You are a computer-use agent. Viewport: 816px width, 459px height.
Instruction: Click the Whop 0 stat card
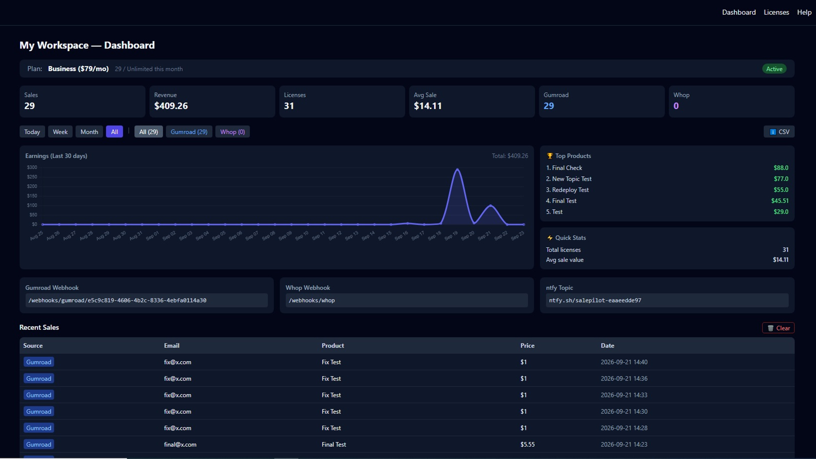click(732, 101)
